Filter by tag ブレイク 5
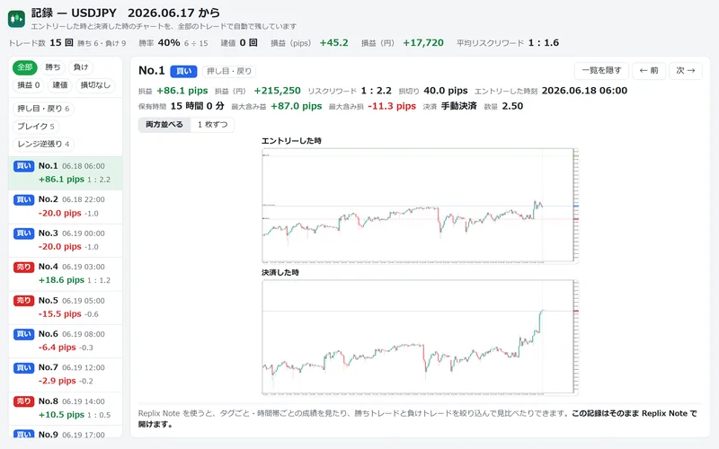The image size is (719, 449). pos(36,127)
